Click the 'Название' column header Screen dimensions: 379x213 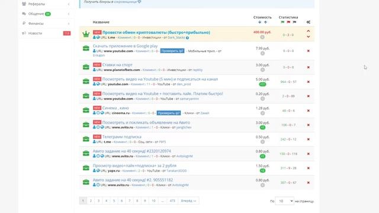tap(101, 22)
